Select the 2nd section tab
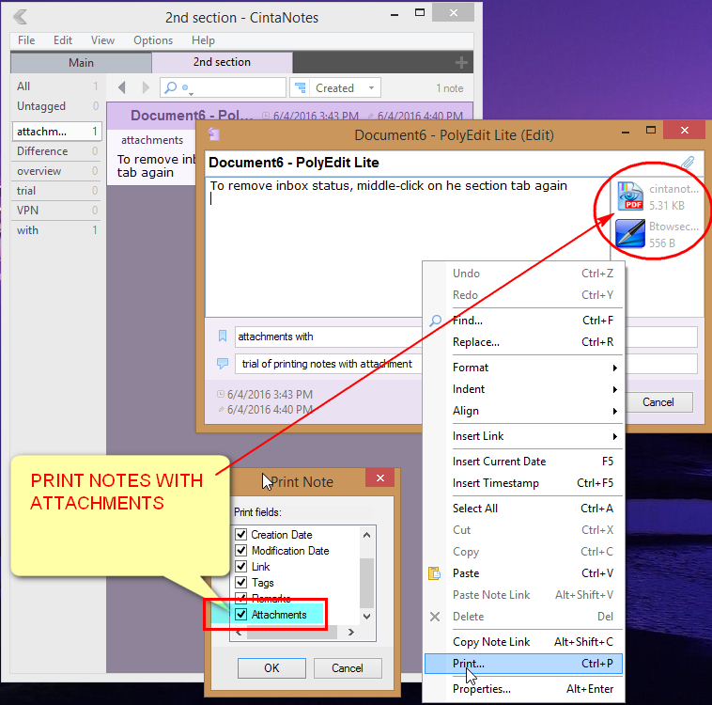 222,62
